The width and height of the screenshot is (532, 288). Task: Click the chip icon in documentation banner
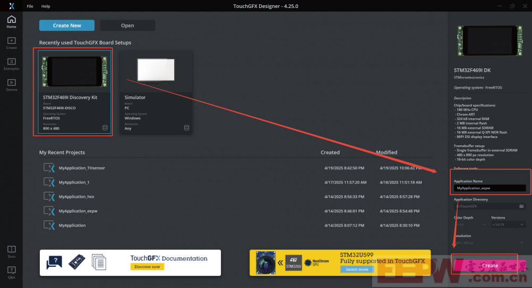pos(76,262)
